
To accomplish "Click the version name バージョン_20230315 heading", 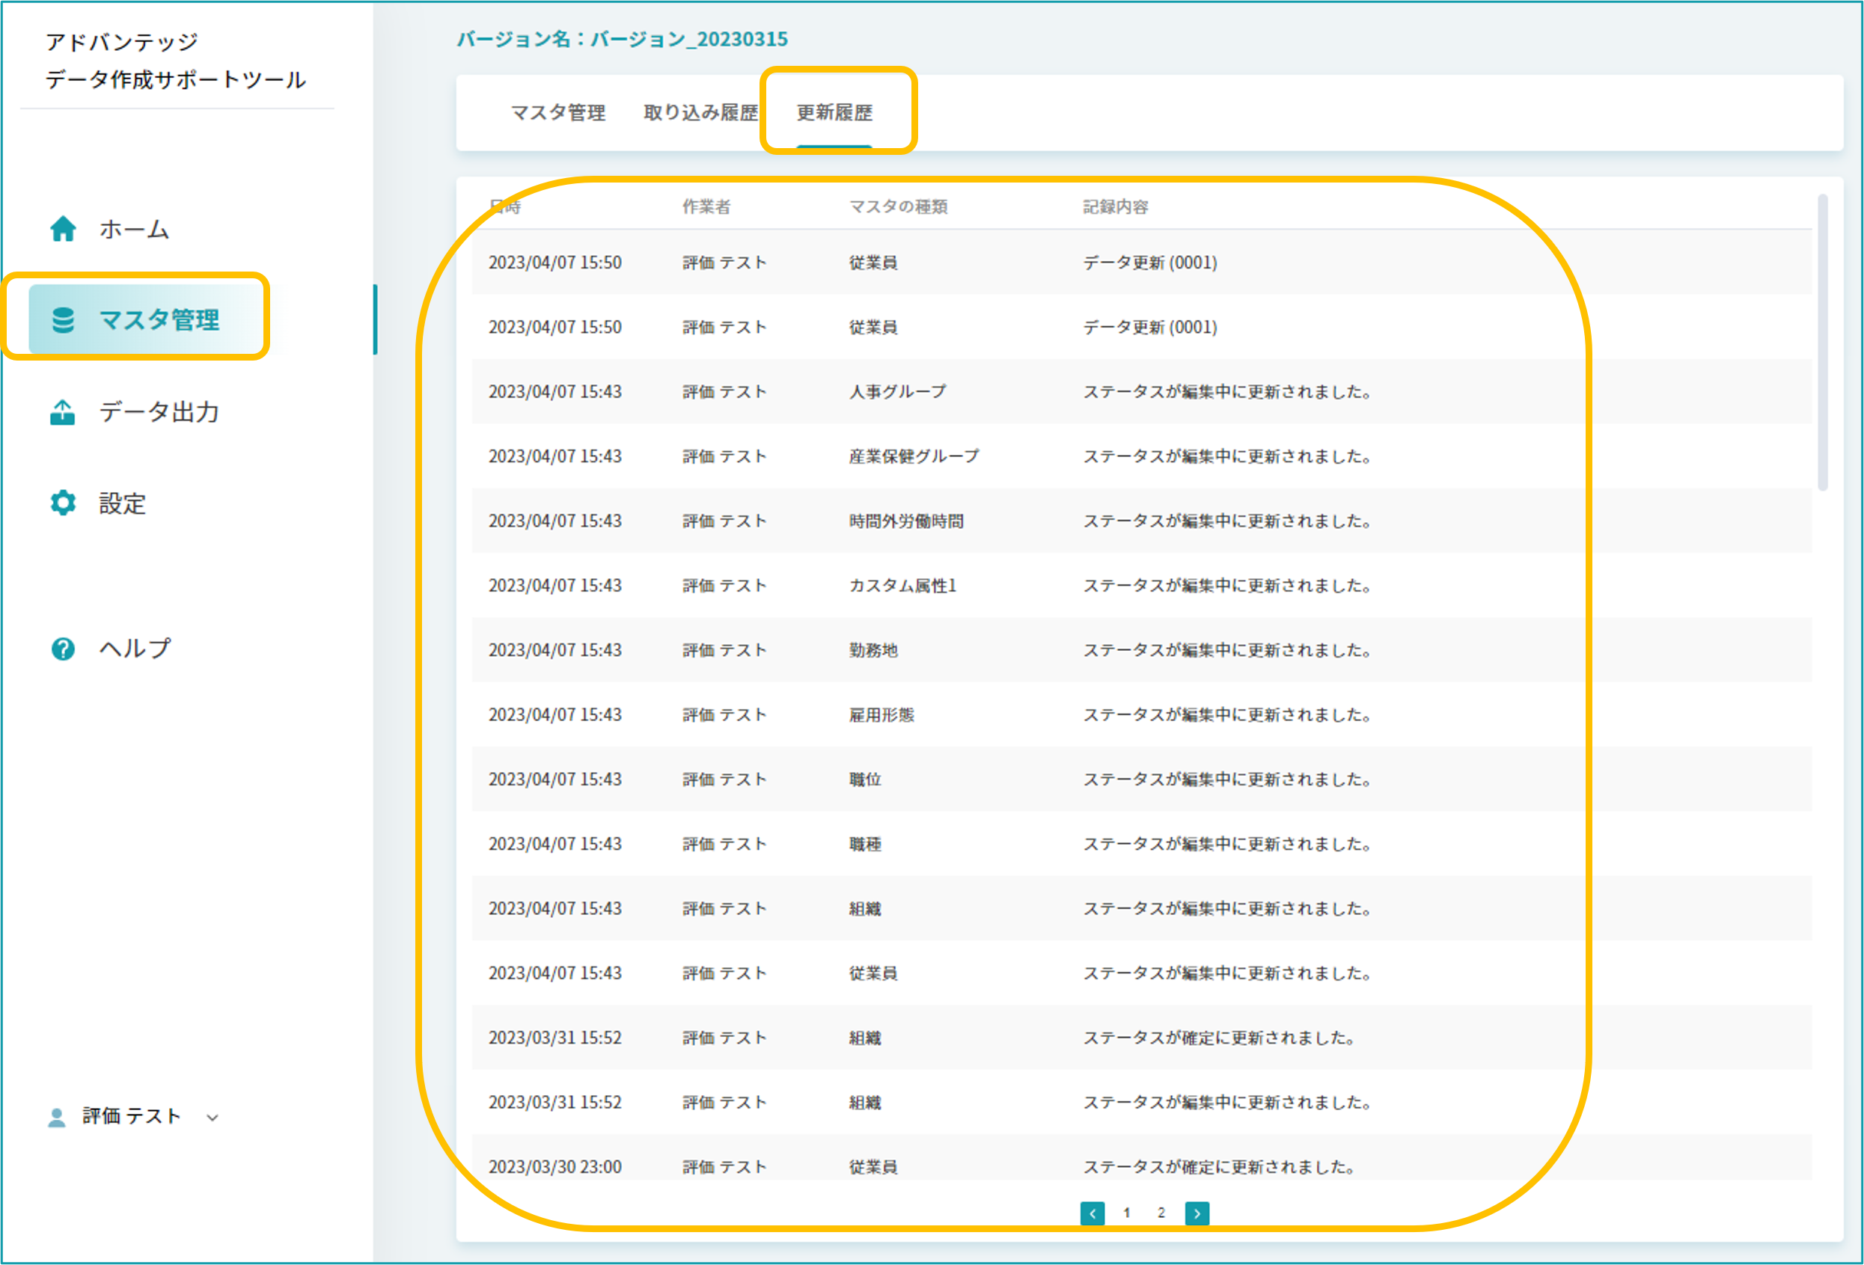I will pyautogui.click(x=623, y=40).
